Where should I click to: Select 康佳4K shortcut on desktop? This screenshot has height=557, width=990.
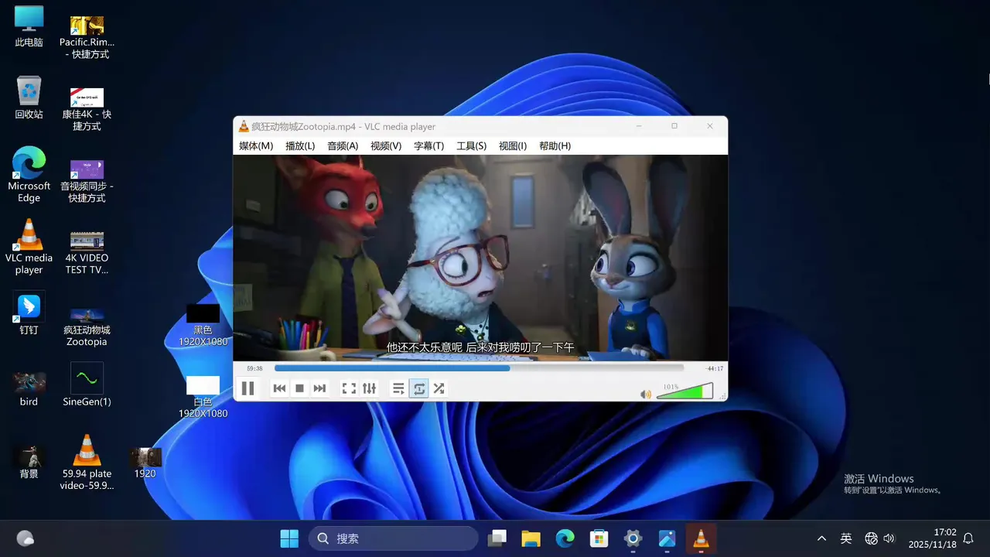87,109
